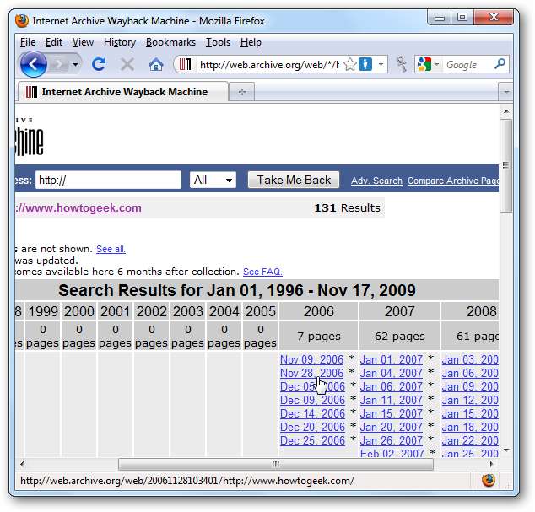This screenshot has height=512, width=535.
Task: Open the Jan 20, 2007 archive
Action: click(x=392, y=427)
